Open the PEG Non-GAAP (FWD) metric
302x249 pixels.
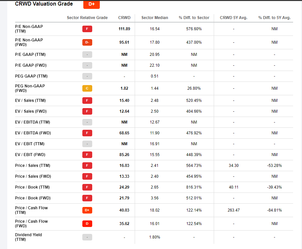30,88
